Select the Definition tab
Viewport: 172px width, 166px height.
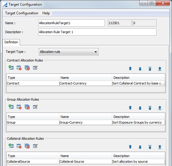pos(11,42)
